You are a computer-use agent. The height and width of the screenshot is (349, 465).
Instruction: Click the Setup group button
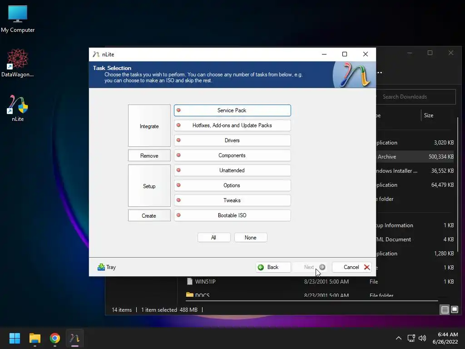tap(149, 186)
